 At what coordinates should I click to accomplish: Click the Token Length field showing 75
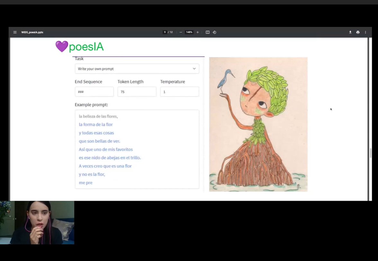137,92
